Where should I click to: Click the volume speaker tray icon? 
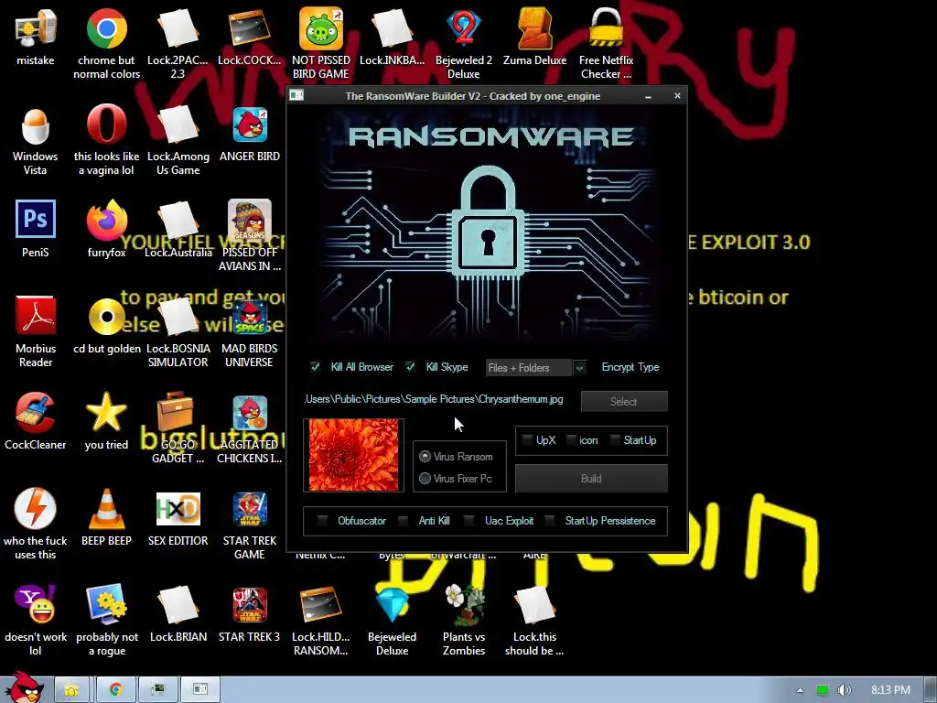tap(845, 690)
